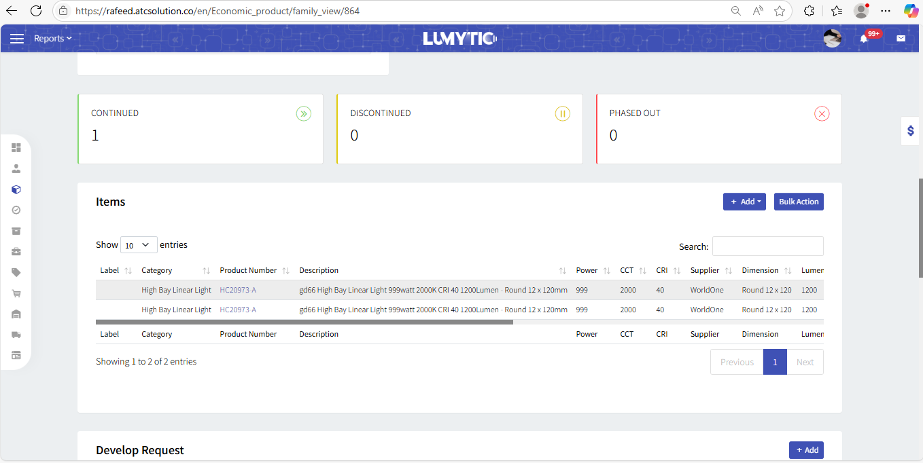
Task: Open the briefcase icon in sidebar
Action: tap(16, 252)
